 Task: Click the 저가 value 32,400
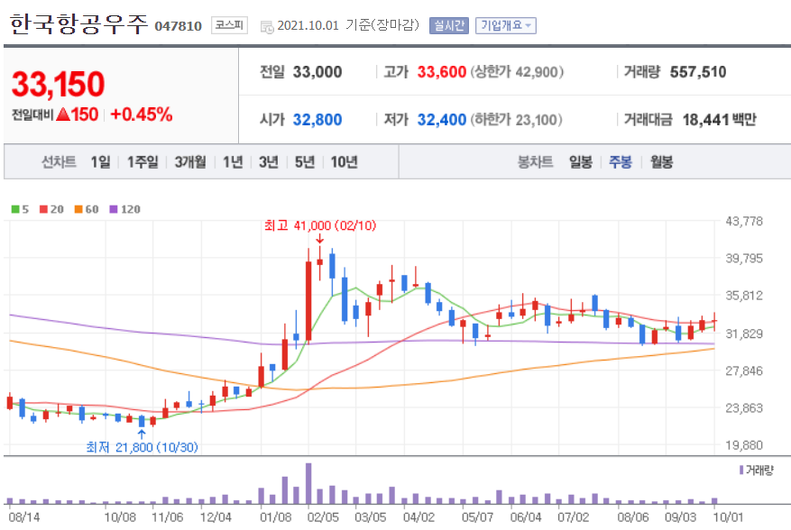[441, 120]
